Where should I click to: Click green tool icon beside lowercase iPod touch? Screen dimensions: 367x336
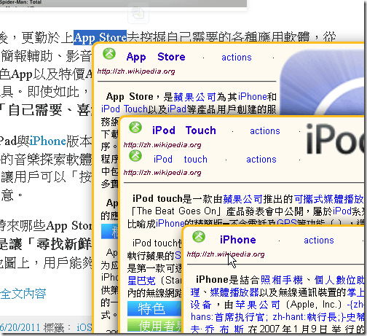pos(135,156)
